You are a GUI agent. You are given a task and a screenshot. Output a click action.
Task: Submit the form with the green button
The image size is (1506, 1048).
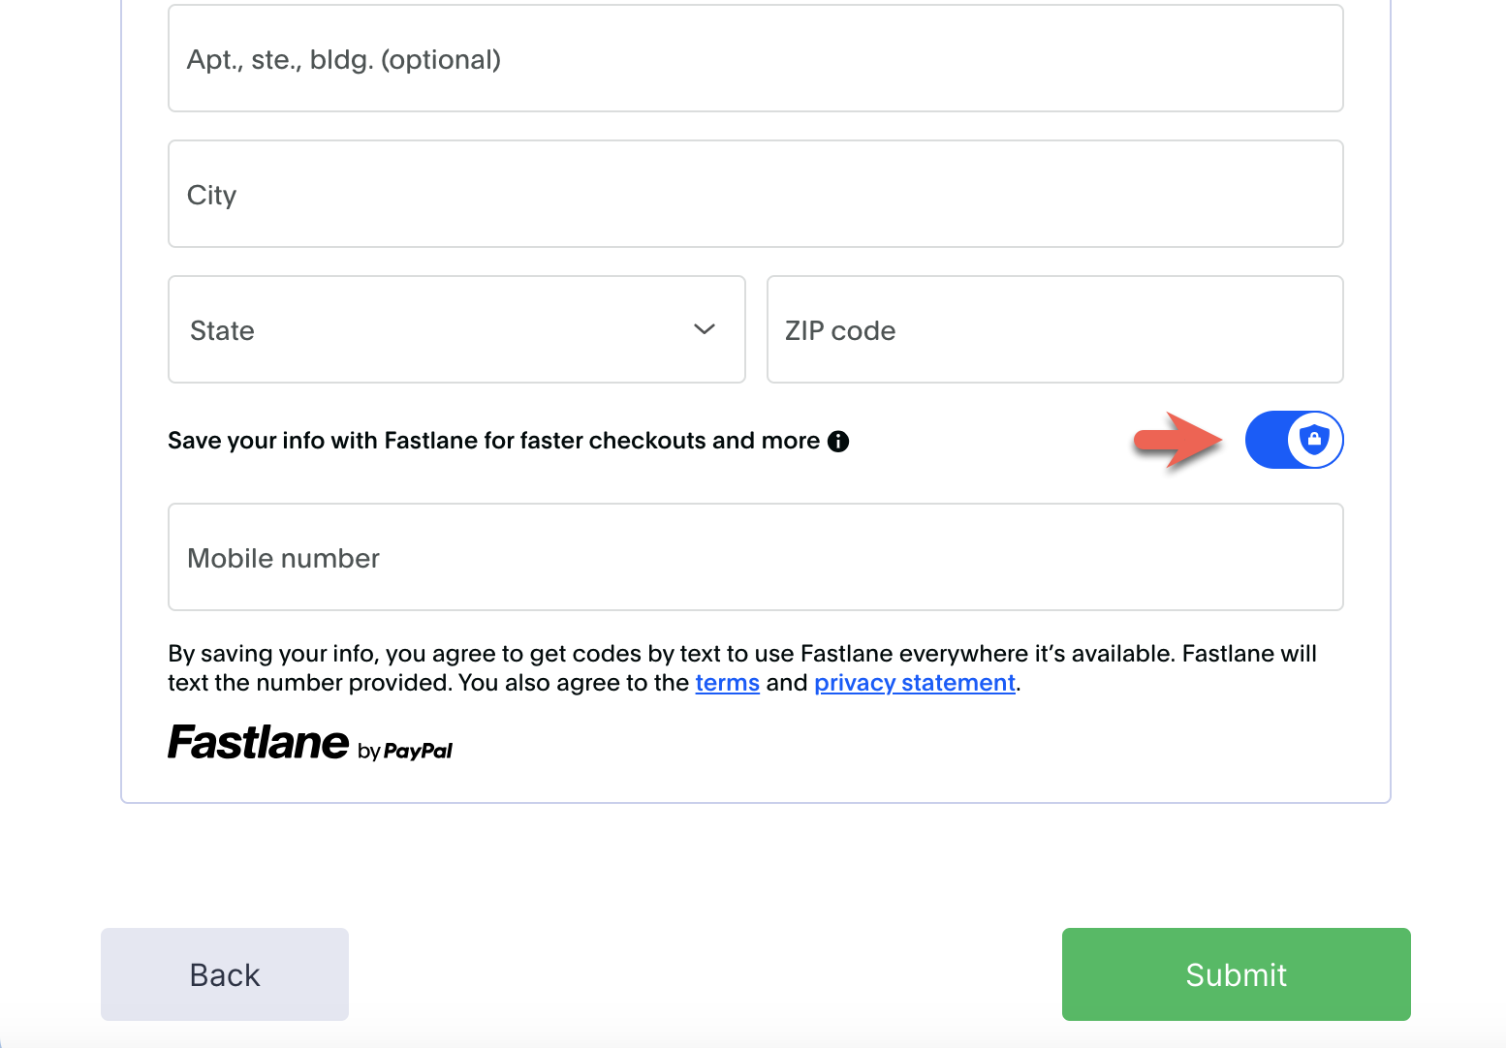pyautogui.click(x=1236, y=974)
